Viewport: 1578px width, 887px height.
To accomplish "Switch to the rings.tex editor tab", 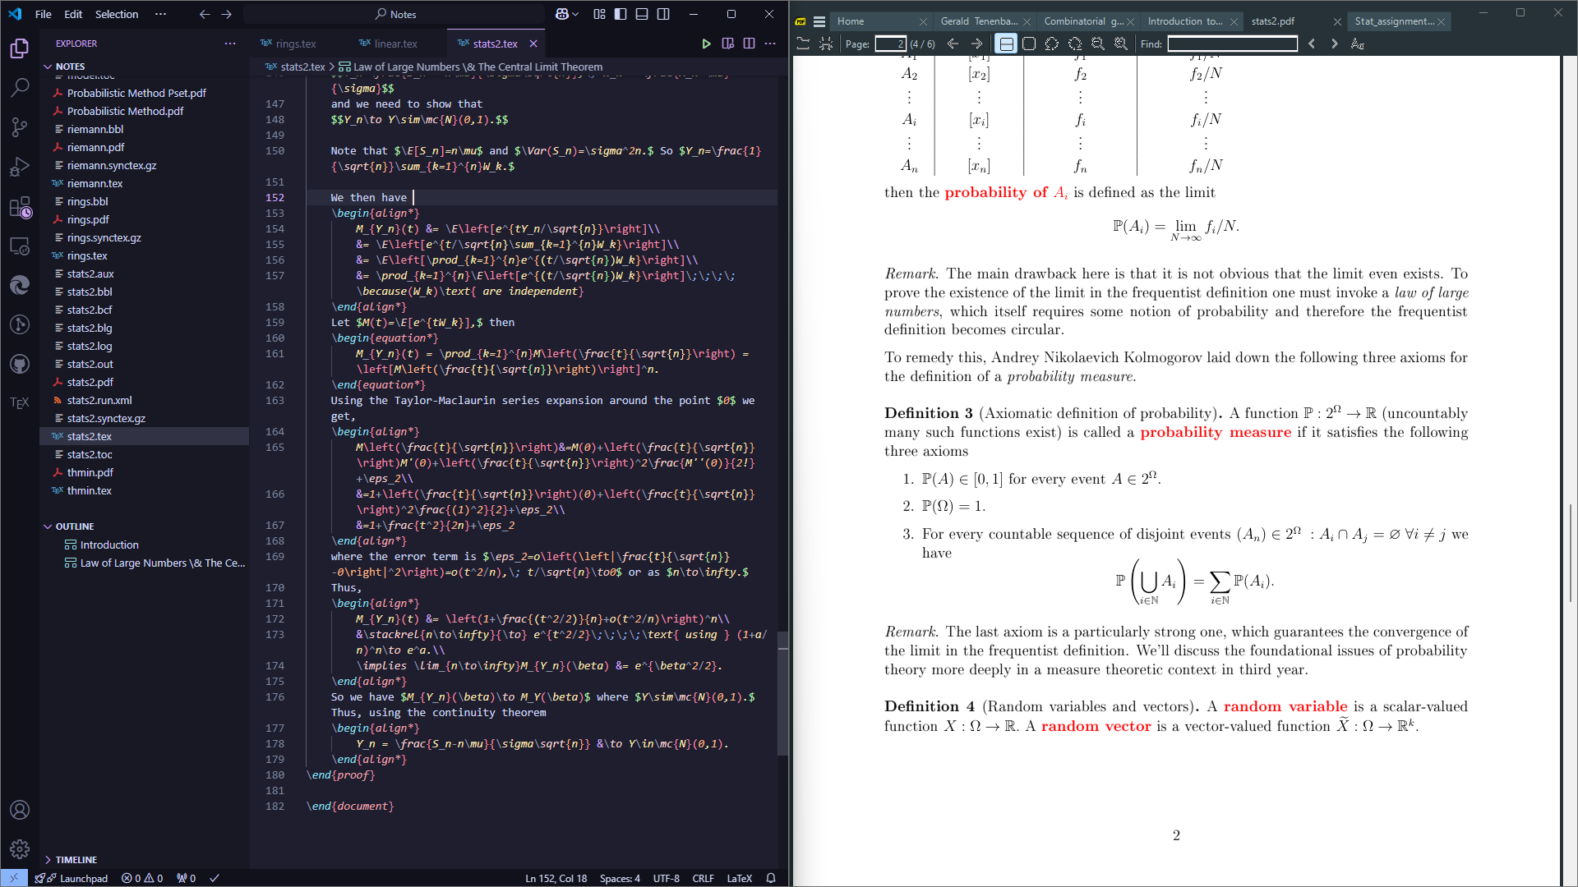I will pos(295,44).
